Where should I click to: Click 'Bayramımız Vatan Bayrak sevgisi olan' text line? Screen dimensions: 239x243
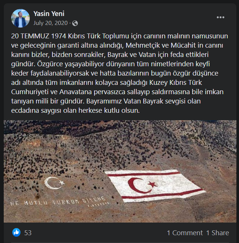point(143,101)
